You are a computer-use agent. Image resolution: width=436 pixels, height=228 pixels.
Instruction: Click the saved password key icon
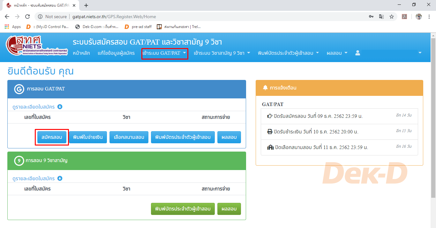(371, 17)
